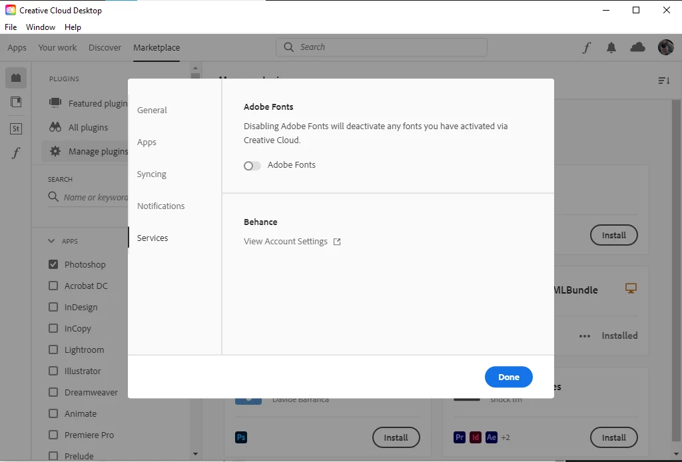
Task: Click the InDesign Id app icon
Action: [x=476, y=437]
